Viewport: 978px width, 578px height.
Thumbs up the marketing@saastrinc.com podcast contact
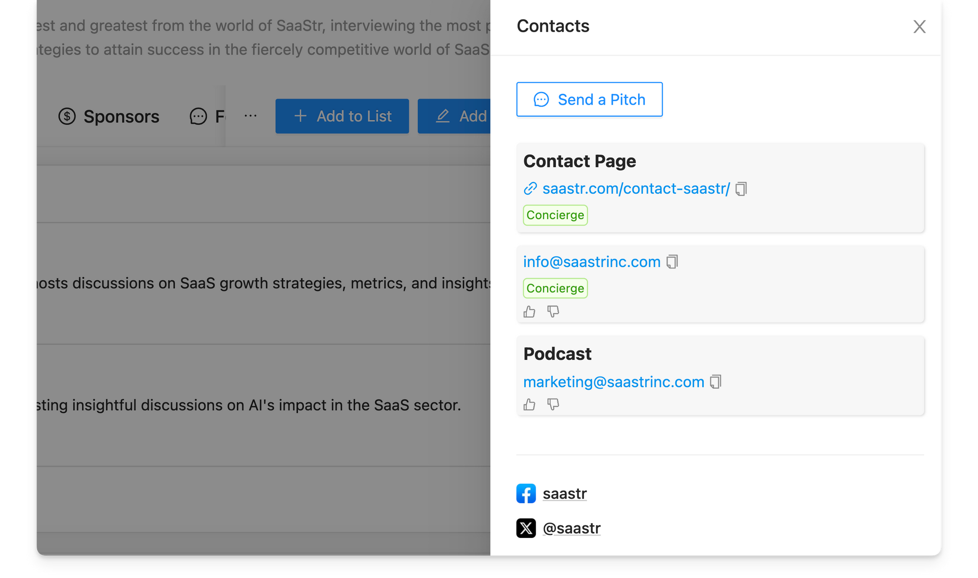point(530,404)
